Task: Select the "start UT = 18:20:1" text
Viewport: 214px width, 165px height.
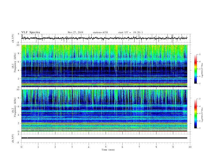Action: [x=131, y=32]
